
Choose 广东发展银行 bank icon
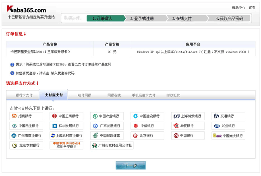click(x=107, y=126)
